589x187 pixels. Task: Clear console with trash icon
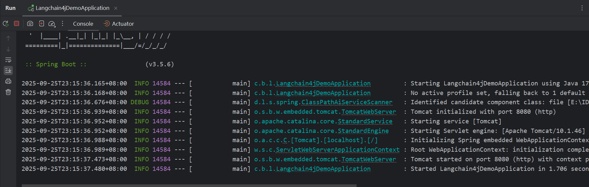[x=8, y=92]
